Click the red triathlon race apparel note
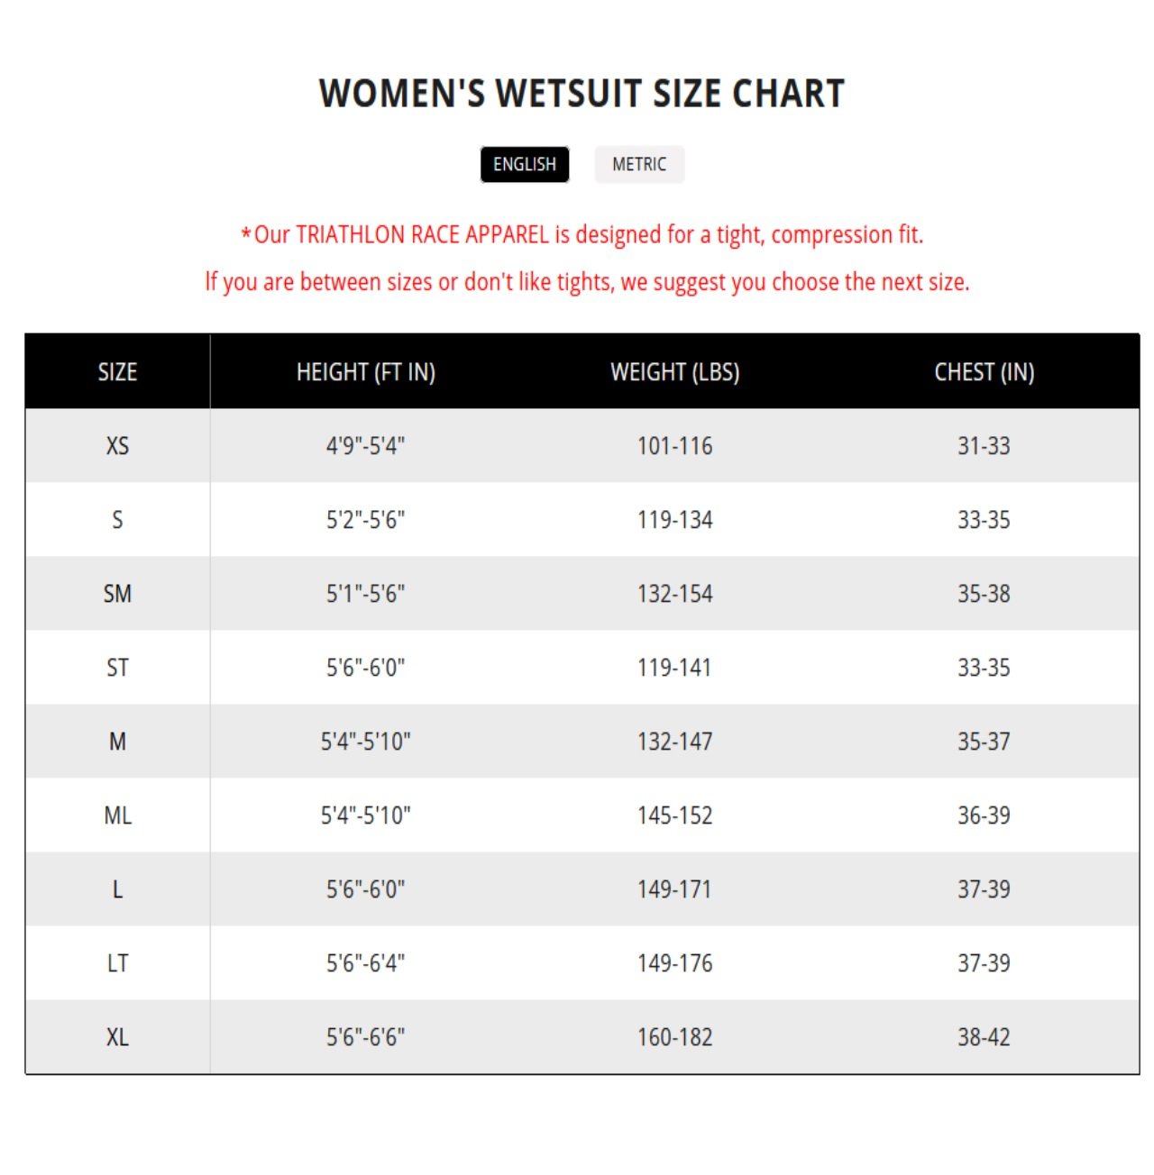The width and height of the screenshot is (1154, 1175). coord(582,235)
